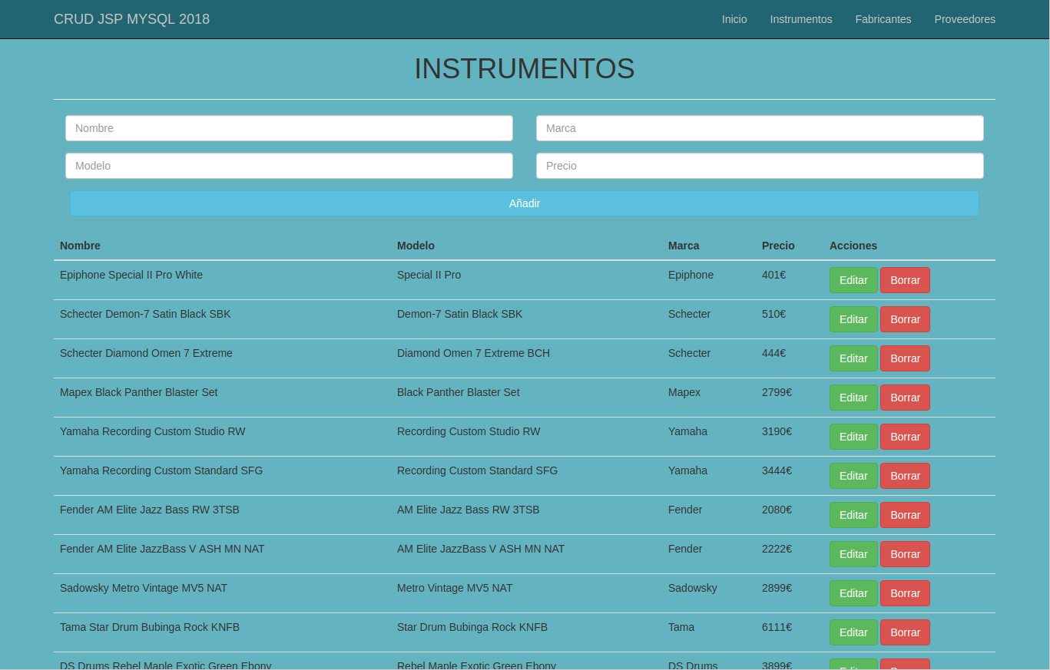This screenshot has height=670, width=1050.
Task: Edit the Mapex Black Panther Blaster Set row
Action: pos(853,398)
